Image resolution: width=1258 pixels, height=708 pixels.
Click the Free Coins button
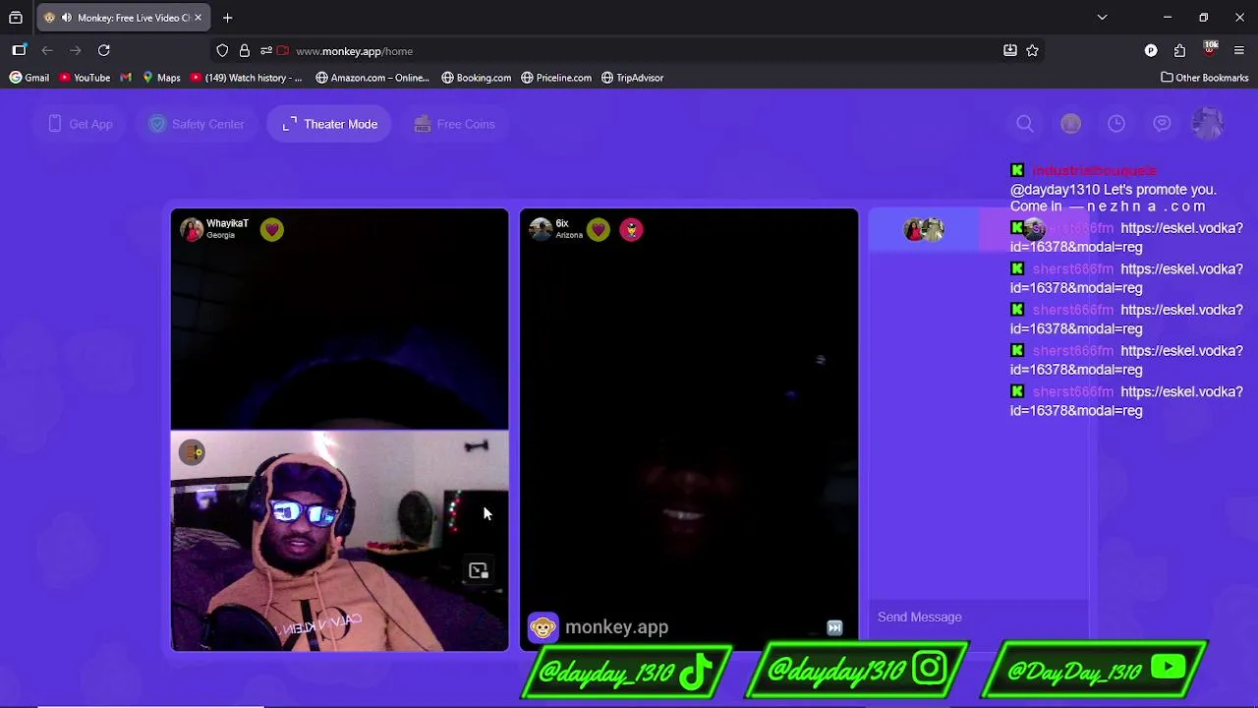(x=454, y=124)
